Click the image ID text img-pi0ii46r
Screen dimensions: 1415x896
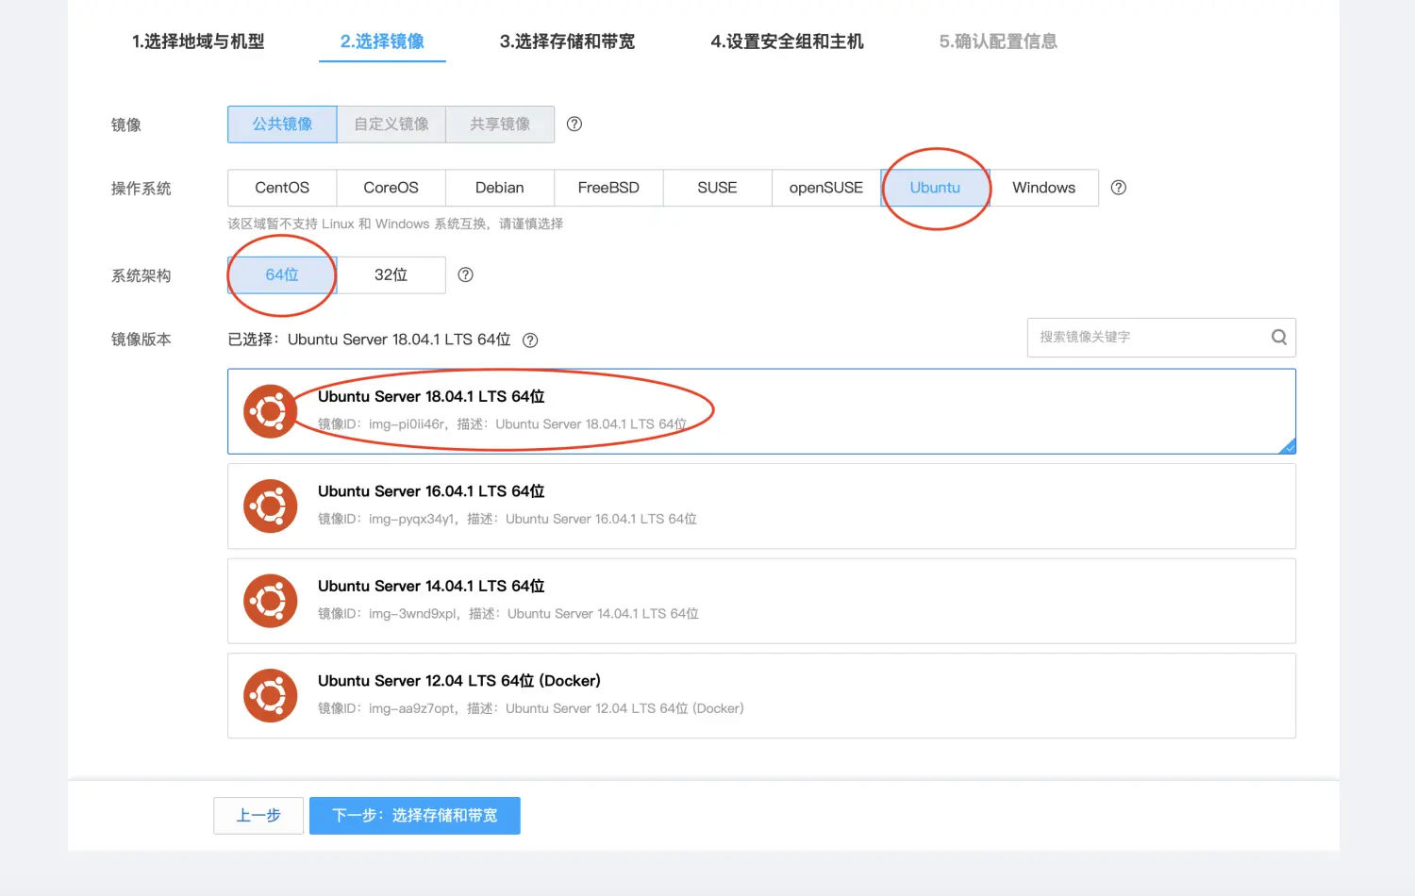(407, 424)
